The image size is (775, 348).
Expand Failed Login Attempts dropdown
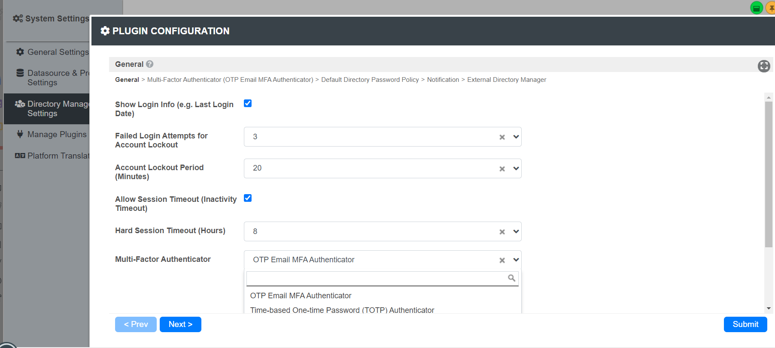516,137
